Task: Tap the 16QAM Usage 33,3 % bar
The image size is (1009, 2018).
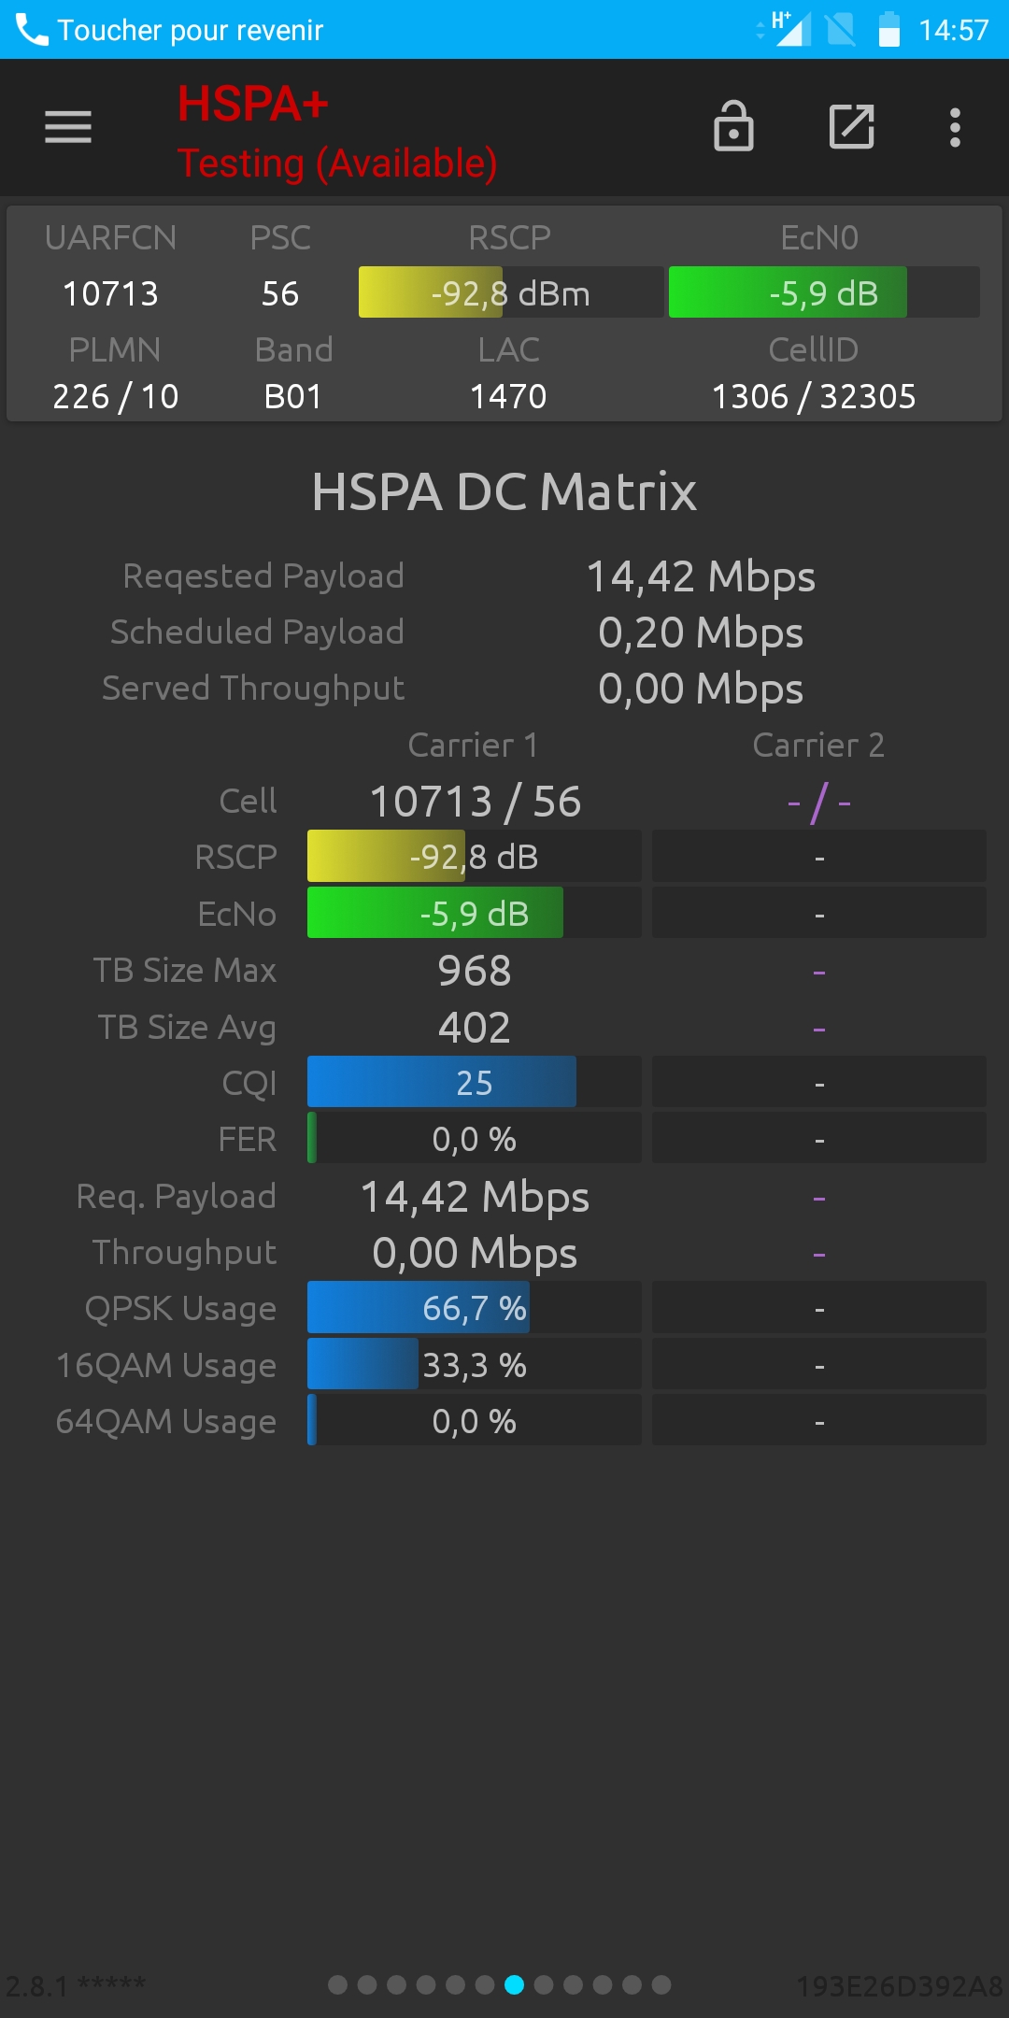Action: [x=475, y=1364]
